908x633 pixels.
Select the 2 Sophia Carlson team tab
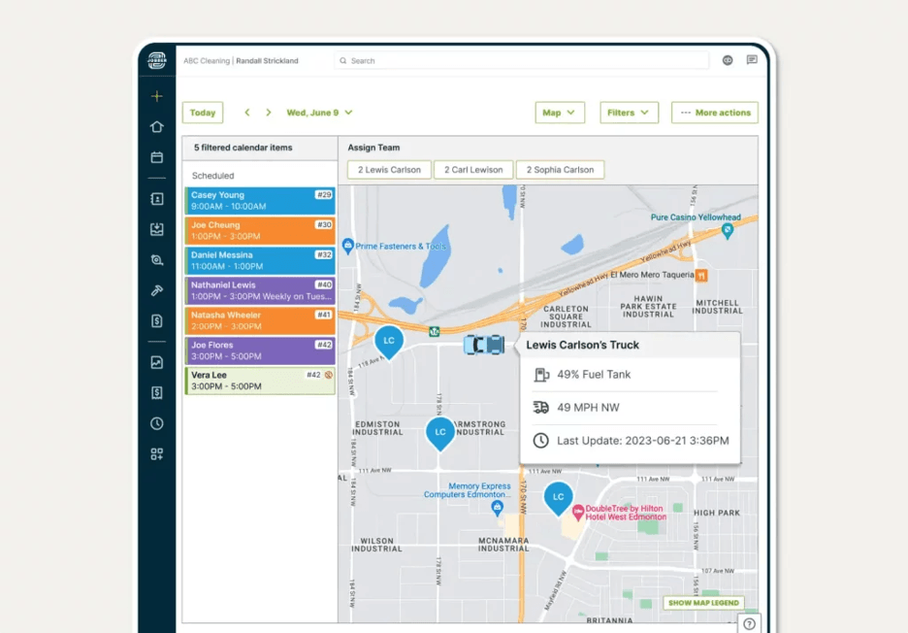coord(560,170)
